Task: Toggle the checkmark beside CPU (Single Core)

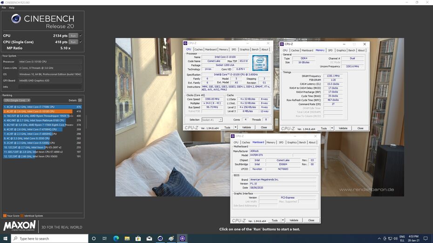Action: pos(81,42)
